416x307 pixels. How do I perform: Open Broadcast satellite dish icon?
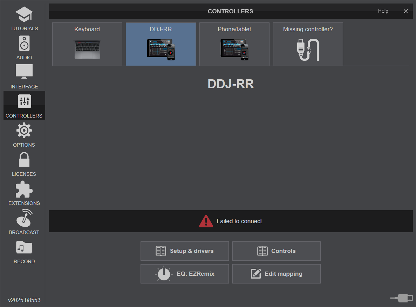[24, 218]
